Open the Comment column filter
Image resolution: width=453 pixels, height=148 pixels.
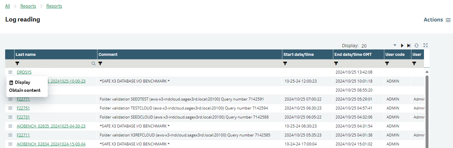tap(100, 64)
